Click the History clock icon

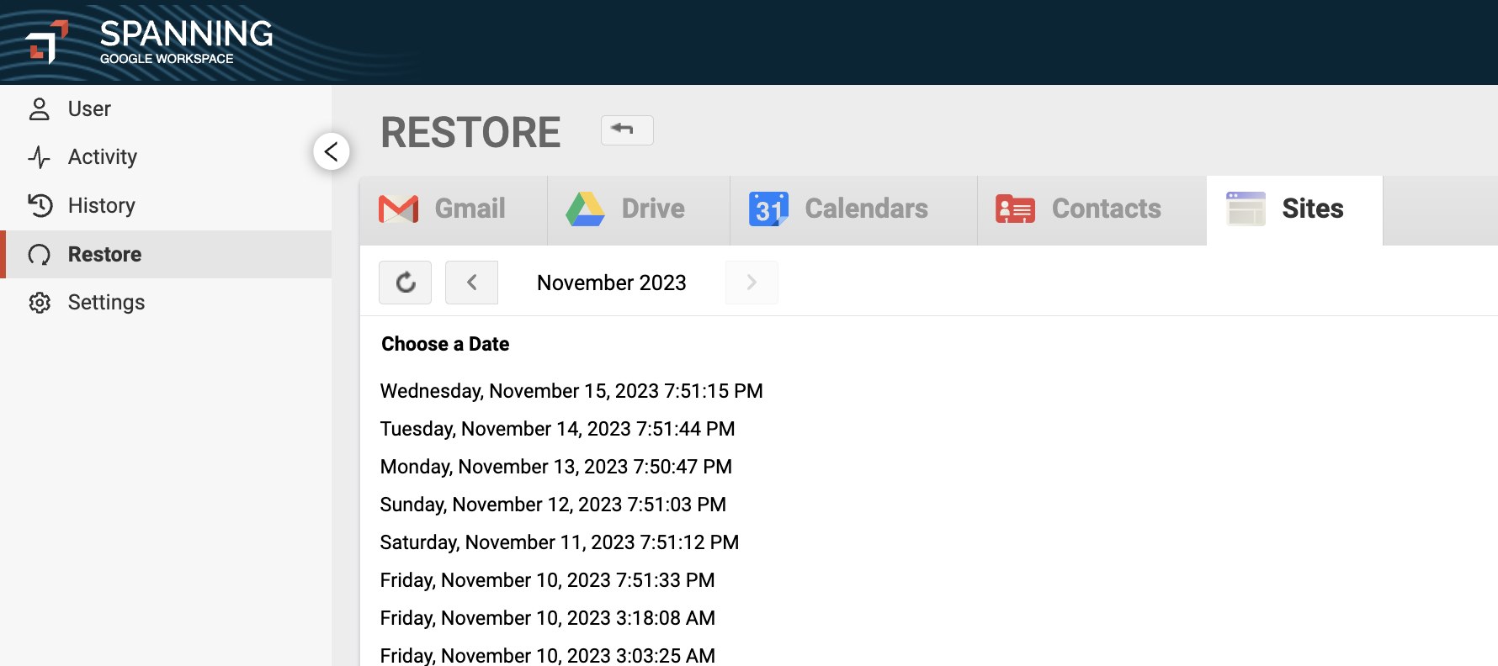point(40,205)
